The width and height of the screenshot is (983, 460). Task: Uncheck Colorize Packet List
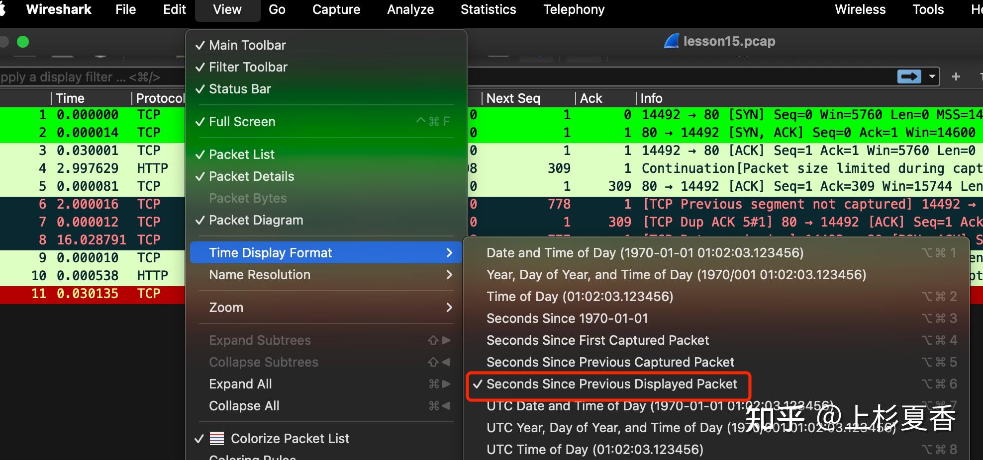tap(290, 438)
